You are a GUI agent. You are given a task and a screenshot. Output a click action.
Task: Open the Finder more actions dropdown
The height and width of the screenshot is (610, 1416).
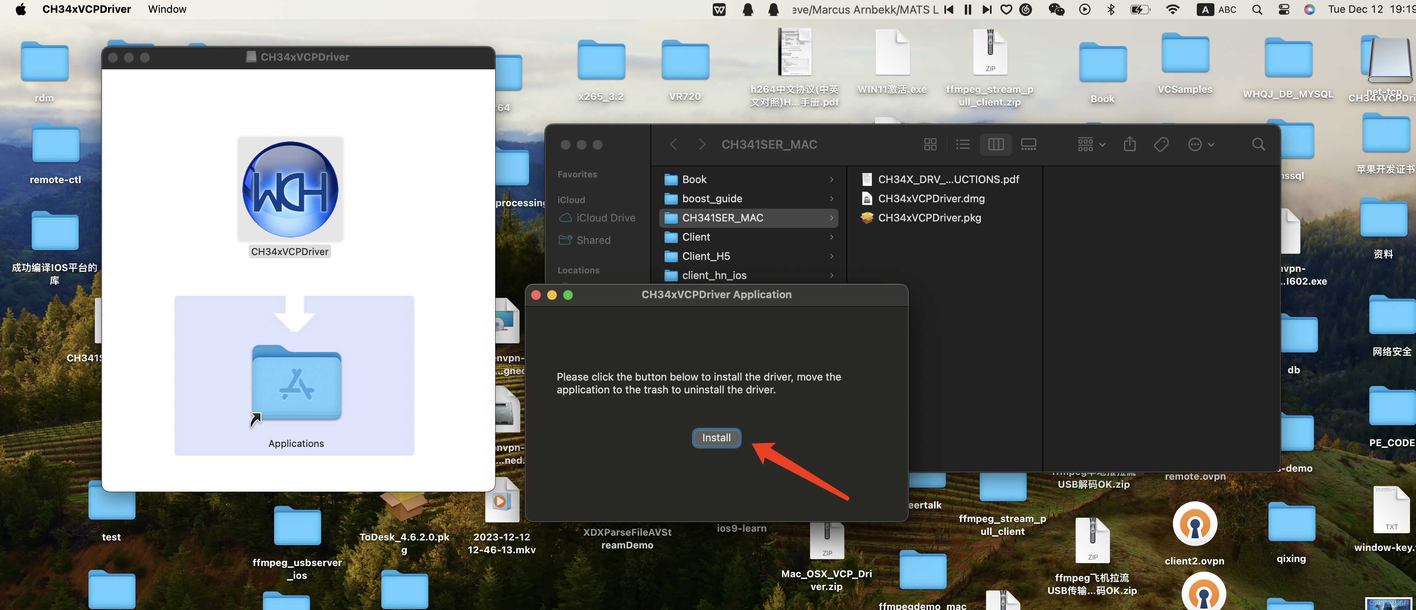(x=1200, y=145)
